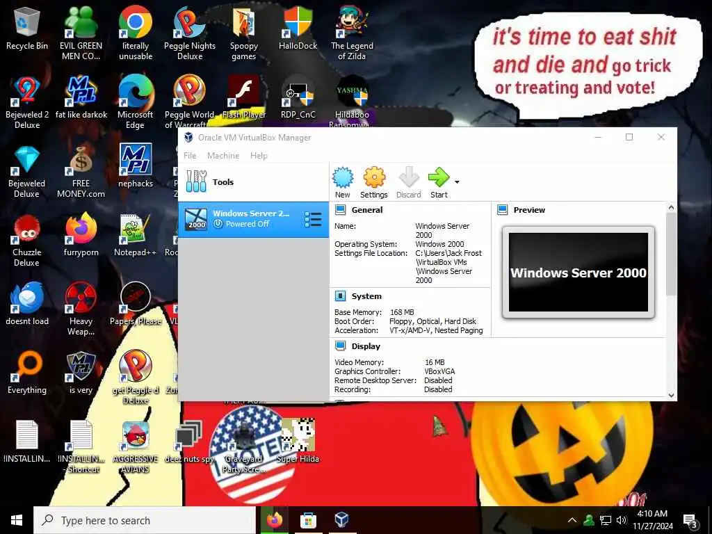
Task: Select the nephacks desktop icon
Action: pyautogui.click(x=136, y=165)
